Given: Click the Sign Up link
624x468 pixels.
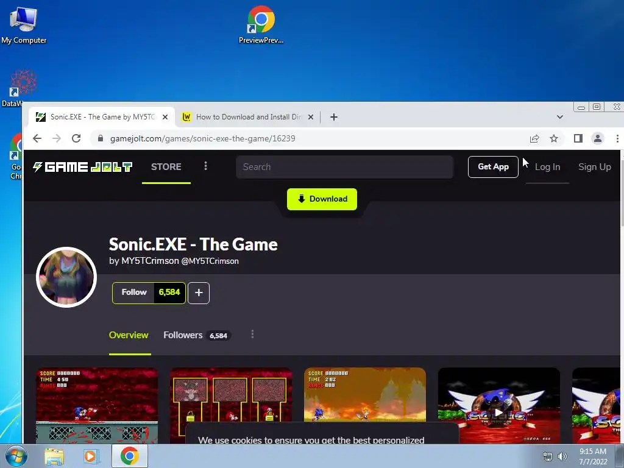Looking at the screenshot, I should pos(595,167).
